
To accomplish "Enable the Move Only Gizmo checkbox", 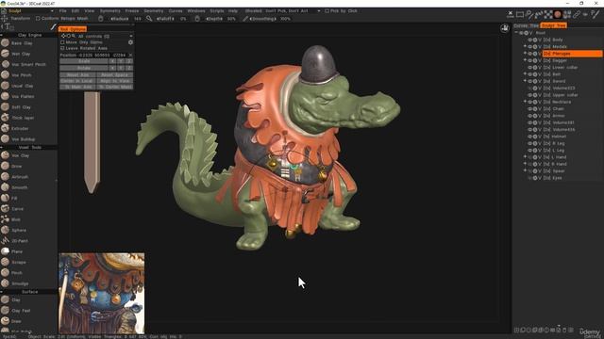I will tap(62, 42).
